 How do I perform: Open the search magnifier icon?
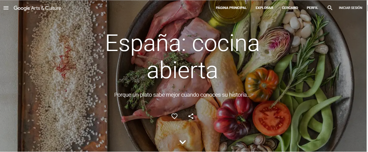[330, 8]
